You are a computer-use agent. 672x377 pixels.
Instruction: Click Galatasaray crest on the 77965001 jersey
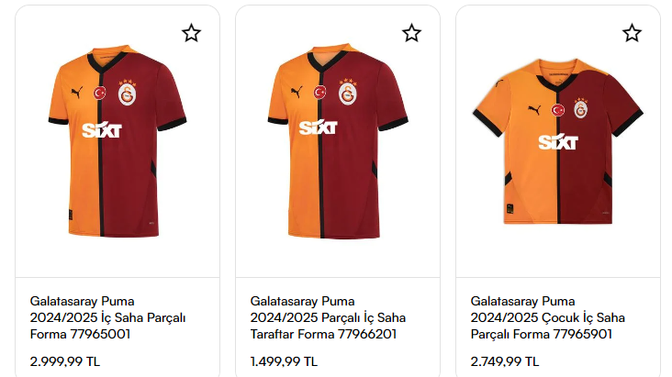(128, 93)
